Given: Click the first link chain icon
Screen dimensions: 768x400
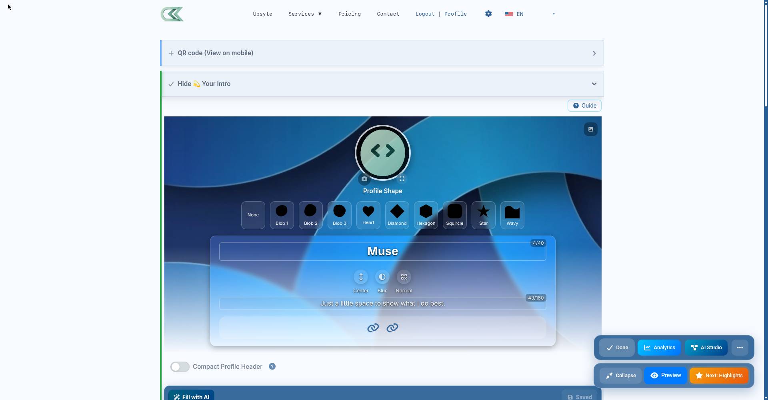Looking at the screenshot, I should click(x=373, y=328).
